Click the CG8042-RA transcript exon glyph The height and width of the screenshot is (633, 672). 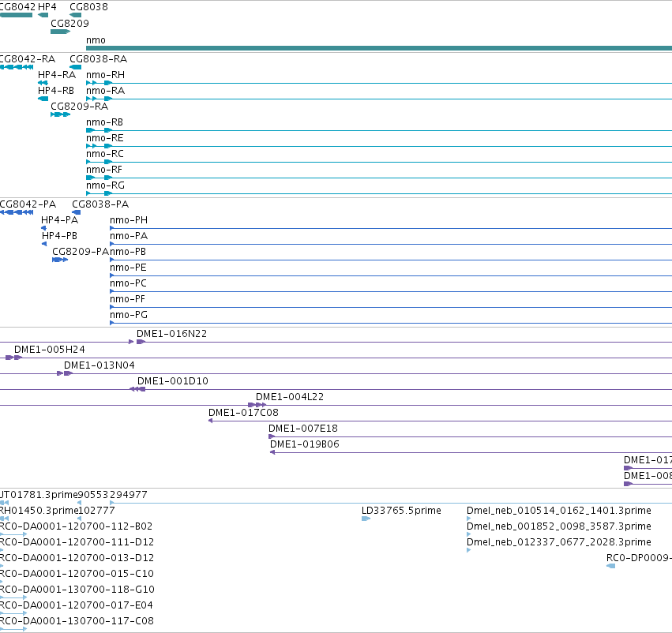pyautogui.click(x=17, y=67)
